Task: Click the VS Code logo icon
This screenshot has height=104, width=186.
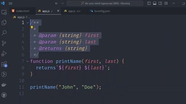Action: (x=3, y=3)
